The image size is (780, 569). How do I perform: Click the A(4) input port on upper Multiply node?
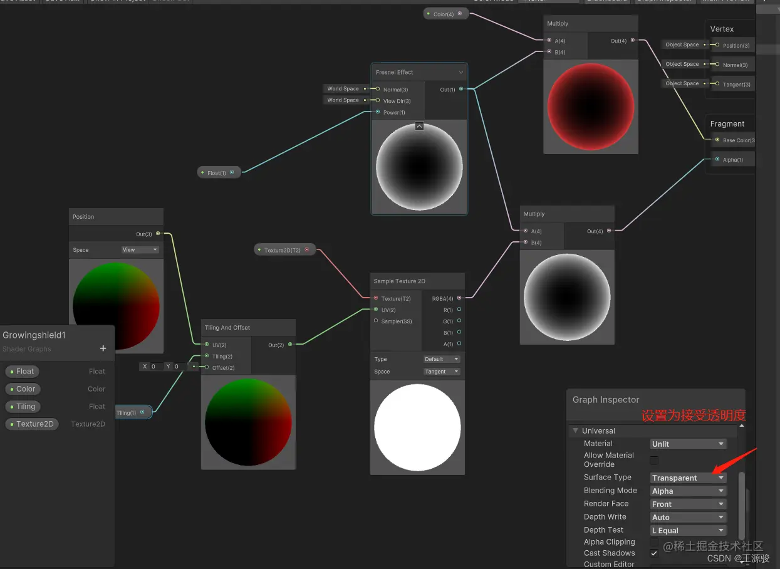coord(548,41)
